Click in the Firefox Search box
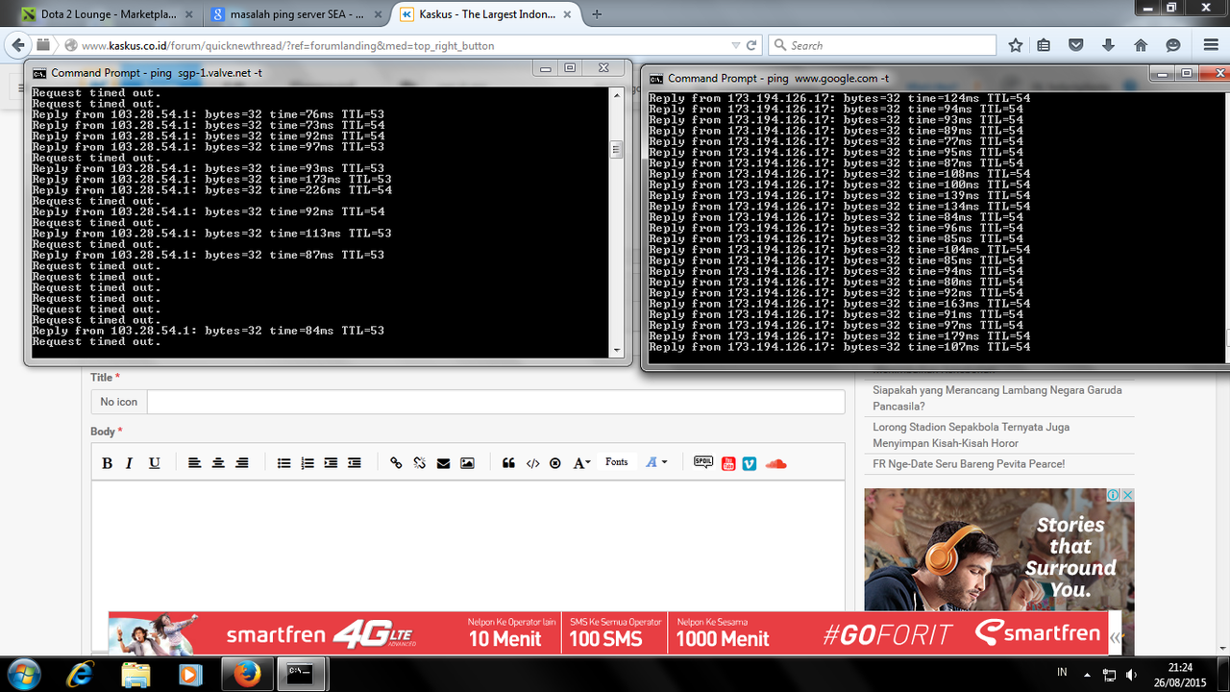This screenshot has height=692, width=1230. [x=884, y=45]
